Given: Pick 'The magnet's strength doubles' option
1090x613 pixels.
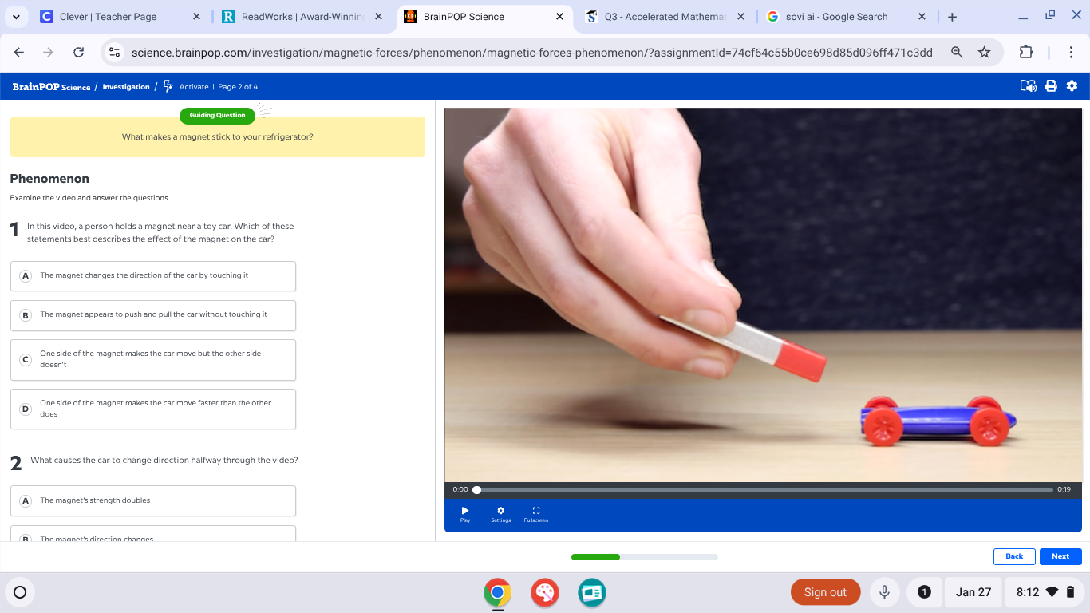Looking at the screenshot, I should pos(153,500).
